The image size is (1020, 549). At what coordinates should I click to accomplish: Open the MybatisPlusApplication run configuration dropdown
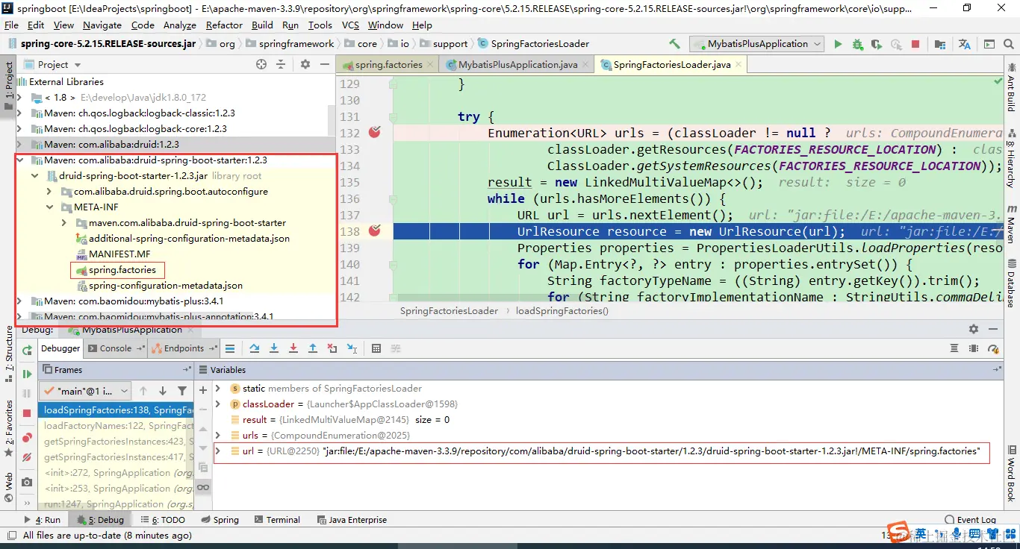(757, 44)
